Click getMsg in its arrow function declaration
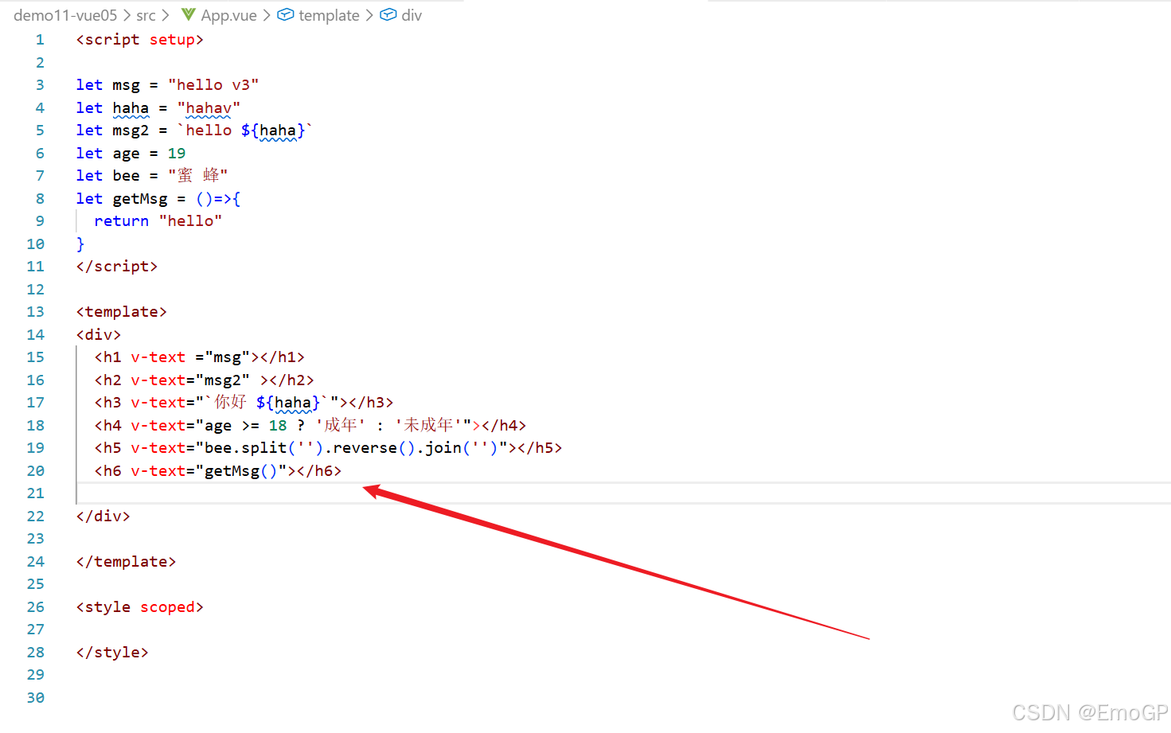The image size is (1171, 733). pos(140,199)
